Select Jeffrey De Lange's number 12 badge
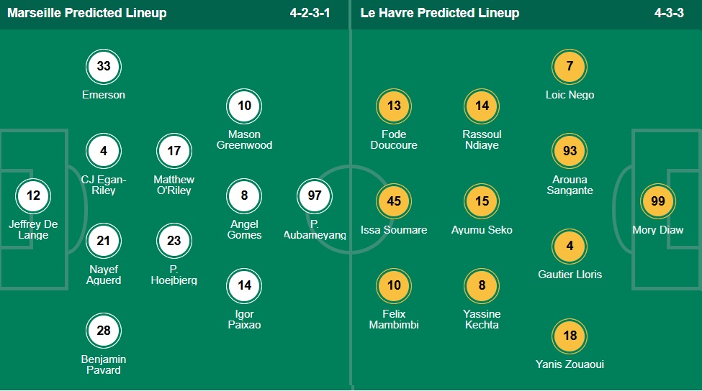Viewport: 702px width, 391px height. click(x=33, y=195)
